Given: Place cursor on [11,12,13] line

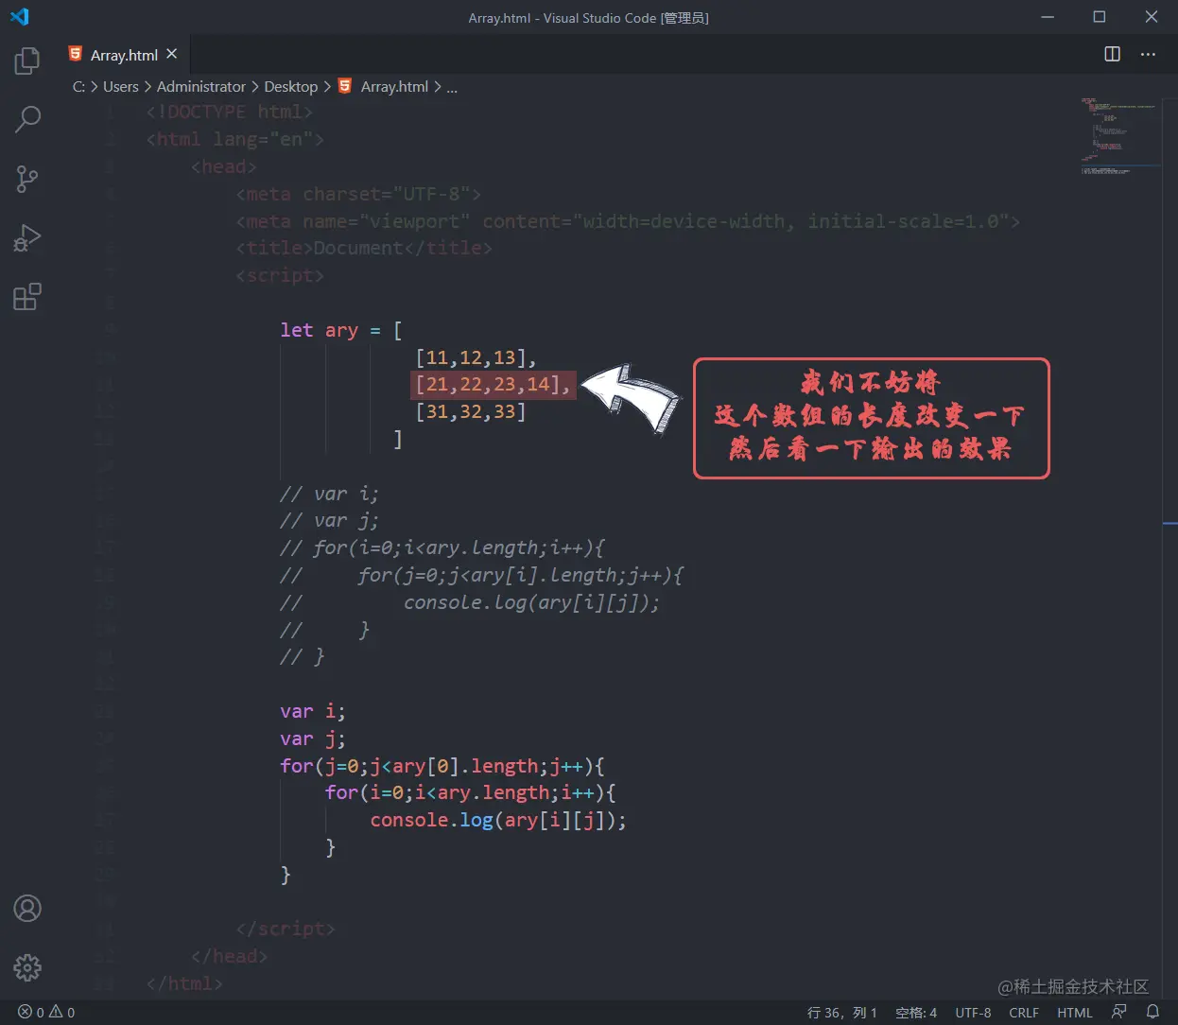Looking at the screenshot, I should [476, 357].
